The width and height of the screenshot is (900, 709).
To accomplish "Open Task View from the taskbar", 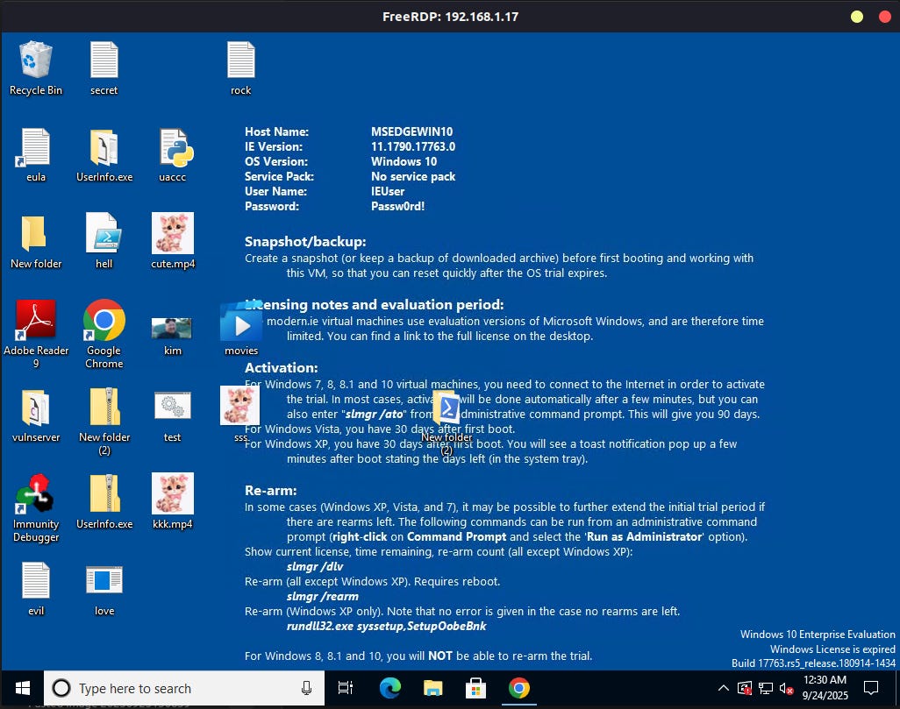I will (x=346, y=688).
